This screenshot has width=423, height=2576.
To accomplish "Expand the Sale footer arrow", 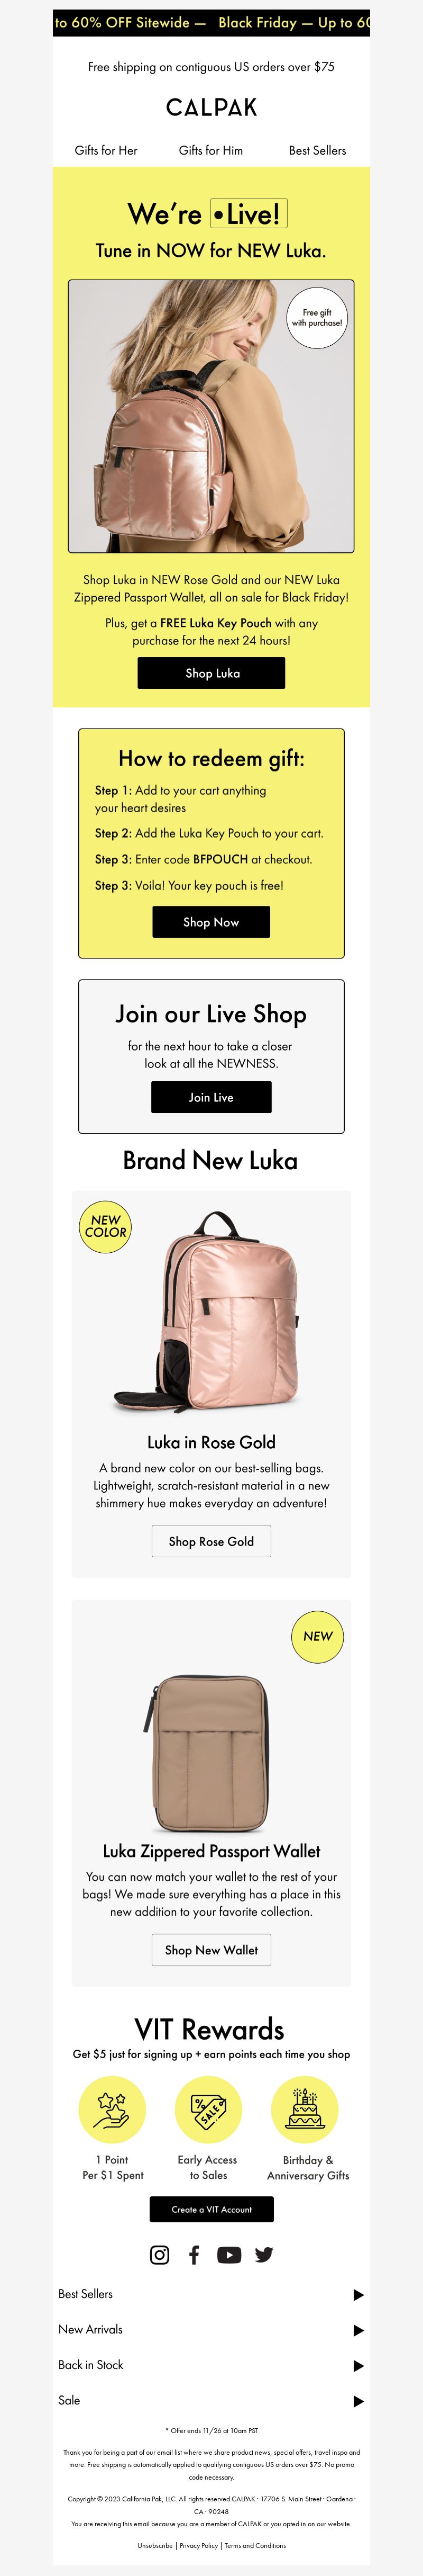I will pos(359,2401).
